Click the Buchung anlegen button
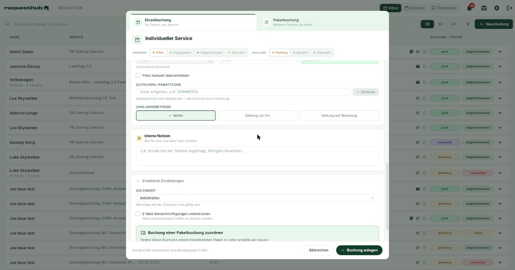 point(359,250)
